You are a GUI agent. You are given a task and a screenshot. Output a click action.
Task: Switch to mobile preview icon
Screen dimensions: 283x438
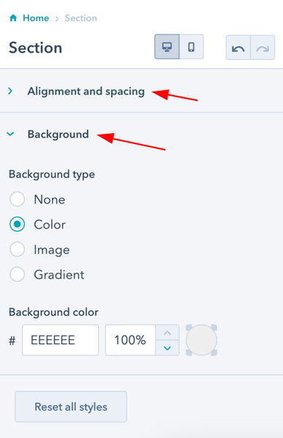(x=192, y=47)
